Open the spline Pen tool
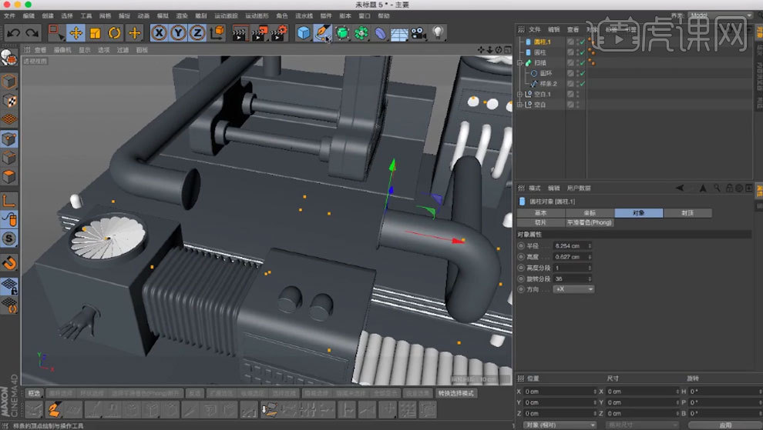 pos(323,32)
